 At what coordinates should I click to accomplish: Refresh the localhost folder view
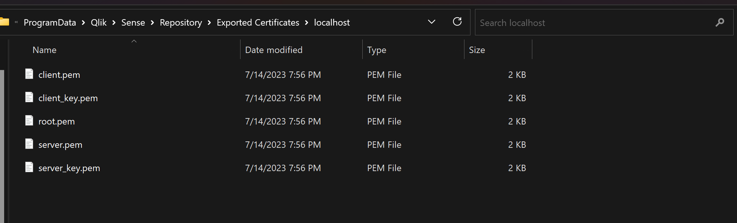point(457,22)
